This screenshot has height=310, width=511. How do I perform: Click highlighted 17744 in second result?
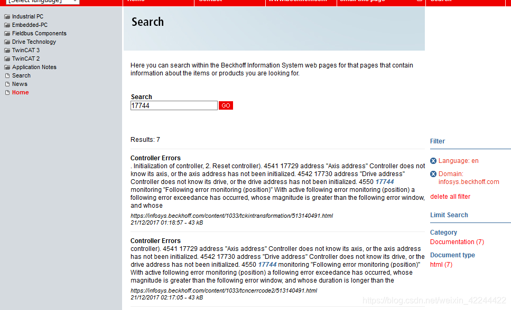[x=267, y=265]
